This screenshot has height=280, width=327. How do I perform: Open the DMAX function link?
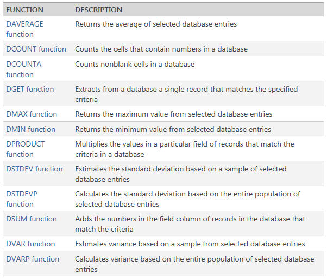[32, 114]
